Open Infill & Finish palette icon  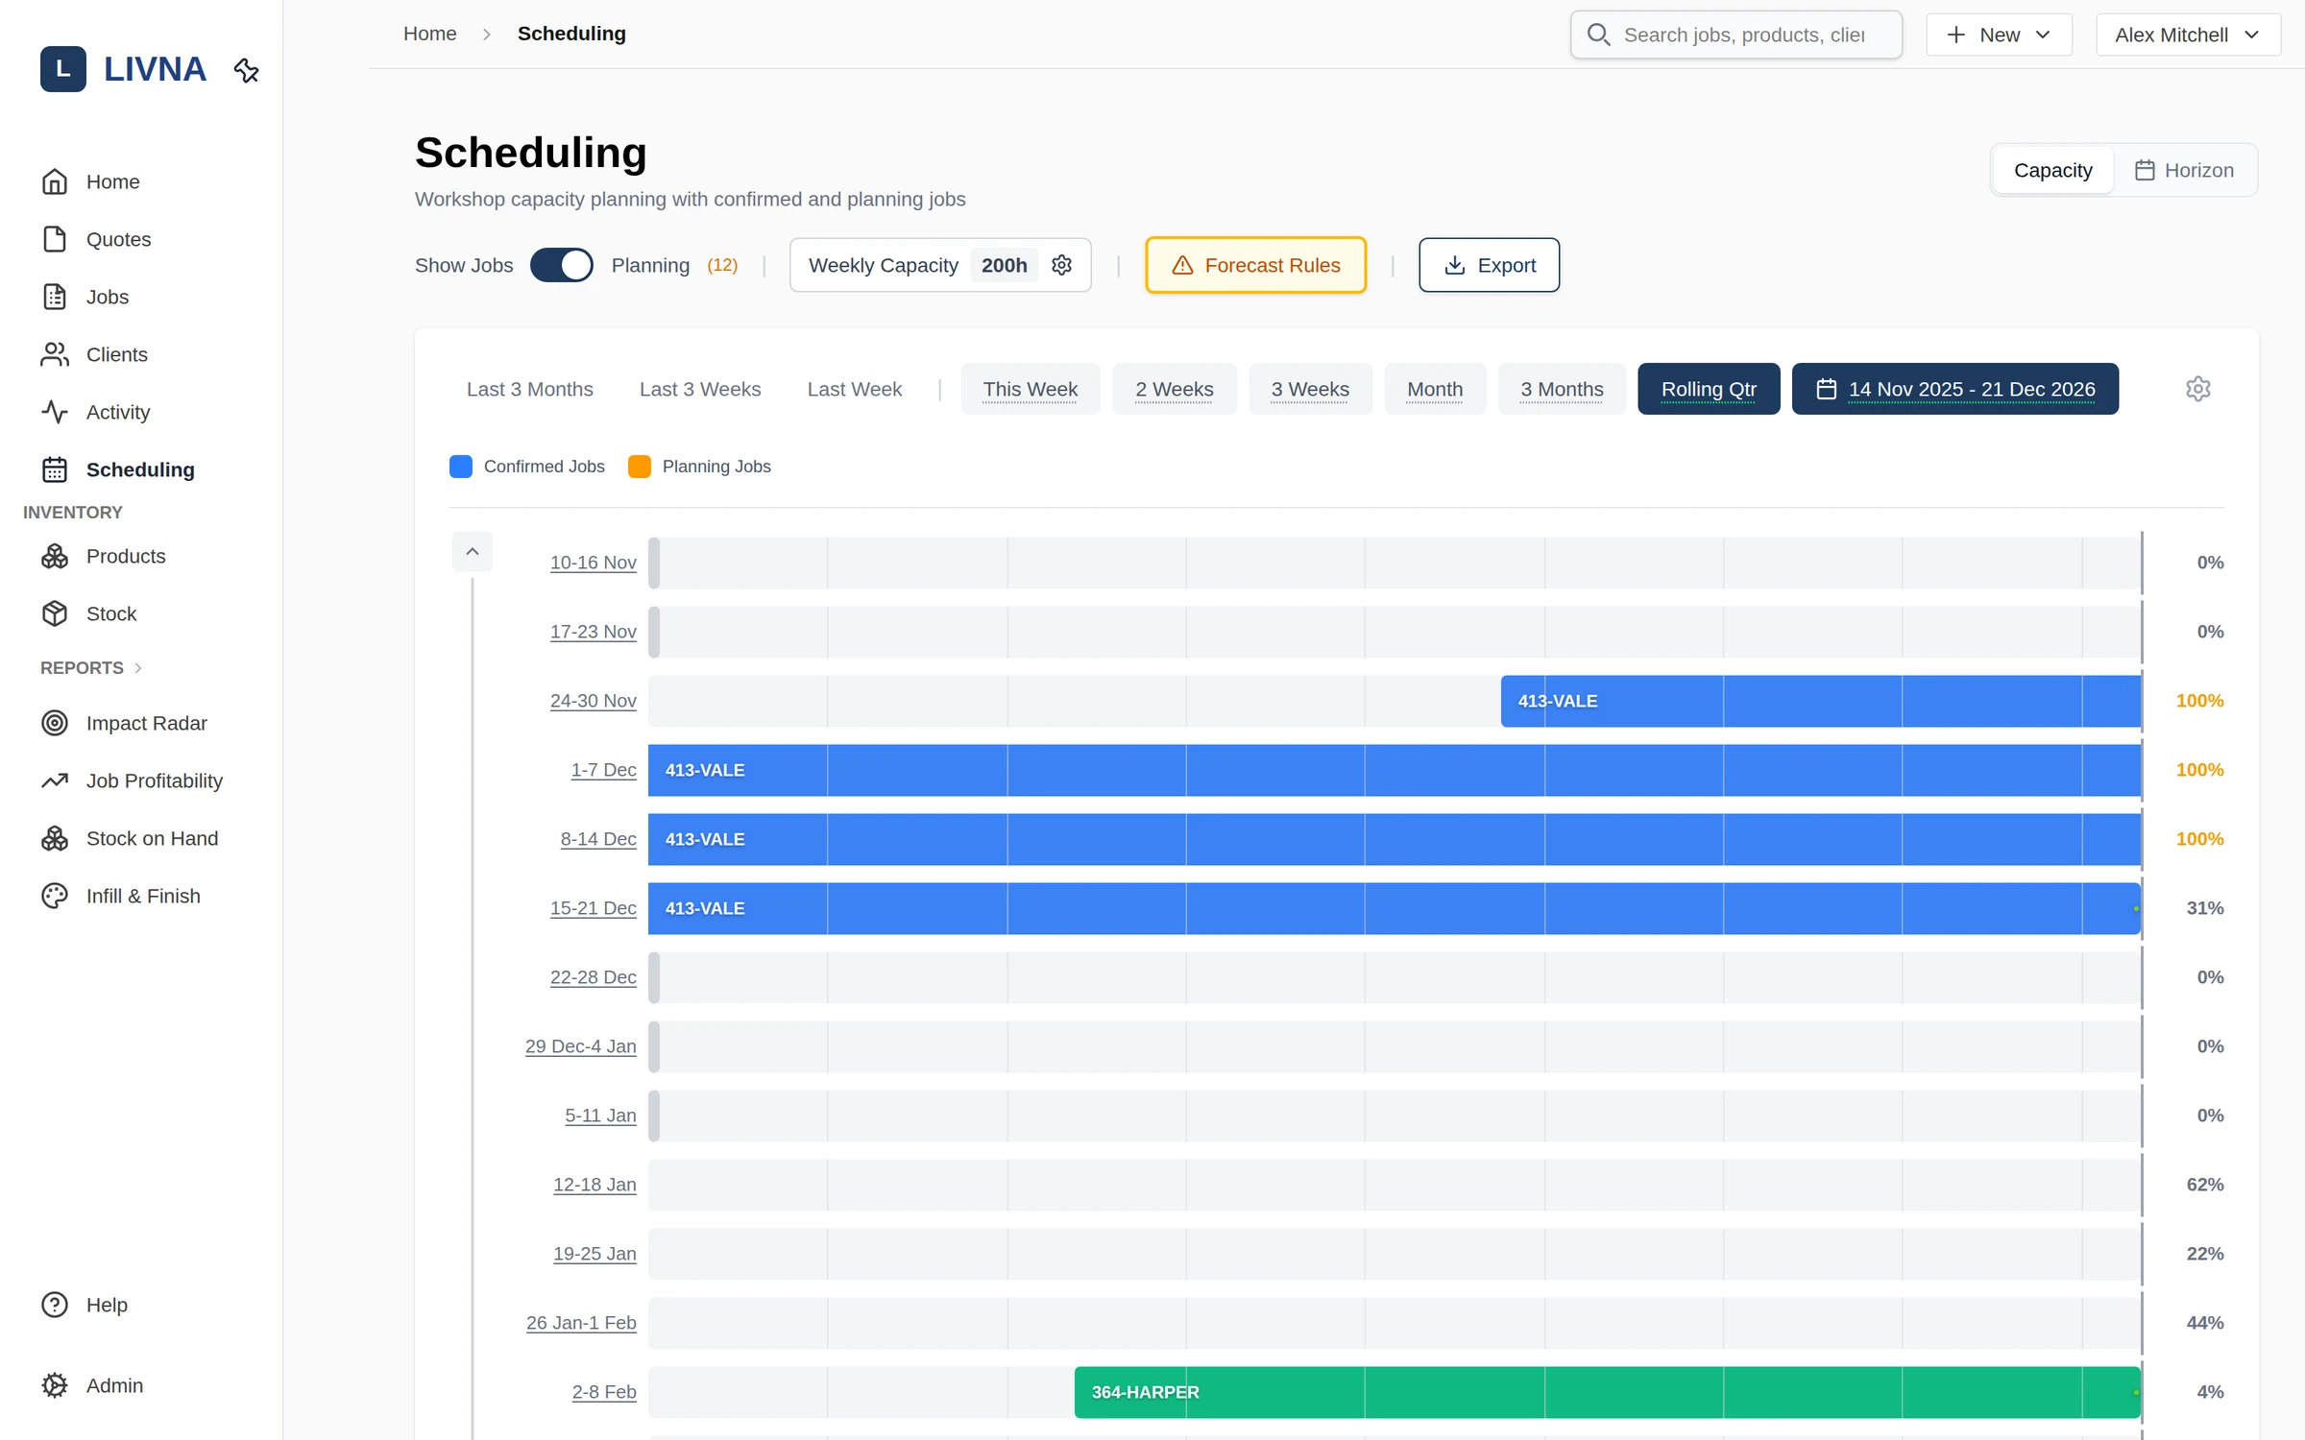(55, 896)
